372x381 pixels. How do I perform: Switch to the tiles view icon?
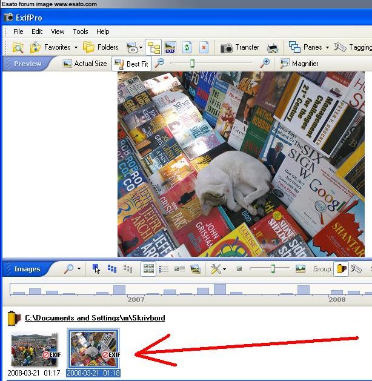pyautogui.click(x=179, y=269)
